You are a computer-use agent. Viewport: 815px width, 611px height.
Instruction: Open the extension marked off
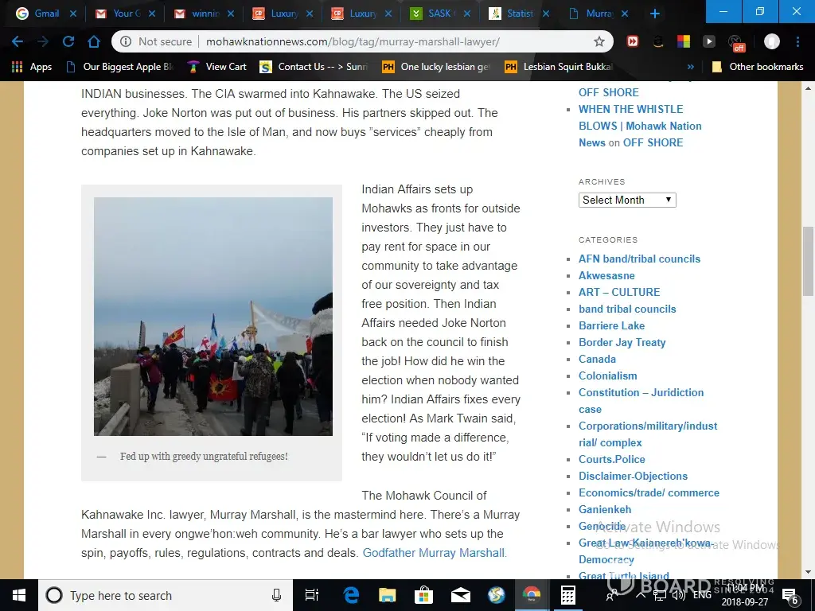coord(736,43)
